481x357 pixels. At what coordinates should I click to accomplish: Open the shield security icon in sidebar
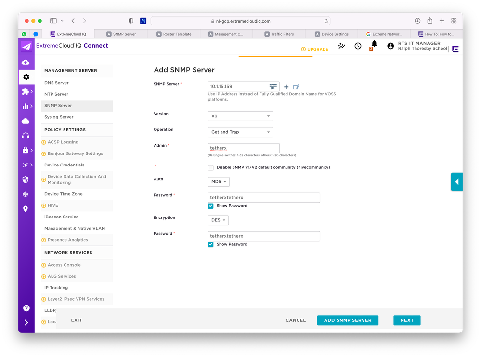tap(26, 179)
